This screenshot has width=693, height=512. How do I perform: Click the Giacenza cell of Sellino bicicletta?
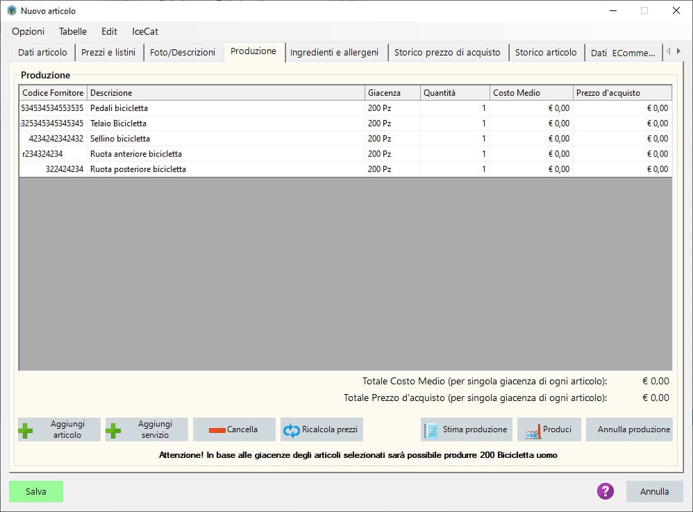[x=392, y=139]
